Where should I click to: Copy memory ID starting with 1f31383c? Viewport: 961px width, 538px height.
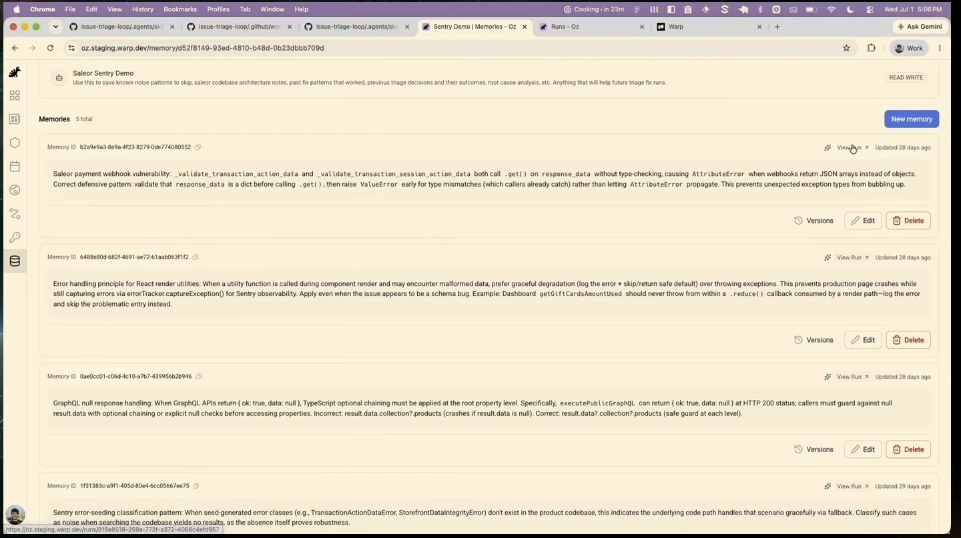tap(196, 486)
